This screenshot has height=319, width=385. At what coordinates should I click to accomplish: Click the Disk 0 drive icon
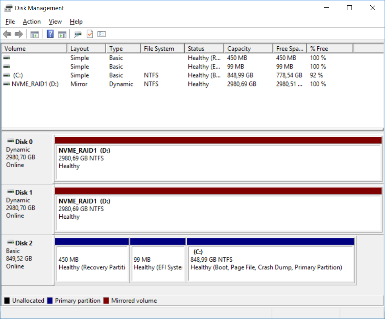pos(11,141)
